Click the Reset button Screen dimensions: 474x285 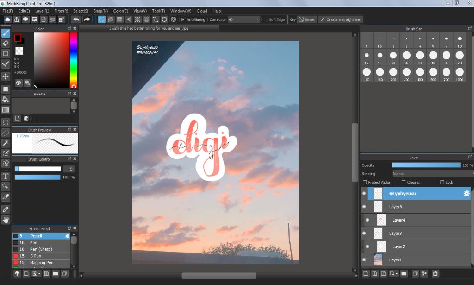307,19
